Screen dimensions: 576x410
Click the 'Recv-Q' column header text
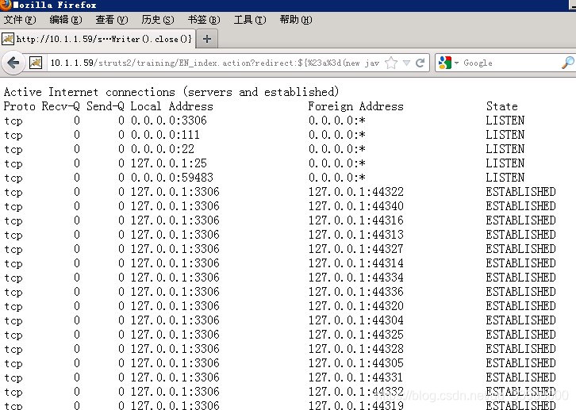(60, 106)
